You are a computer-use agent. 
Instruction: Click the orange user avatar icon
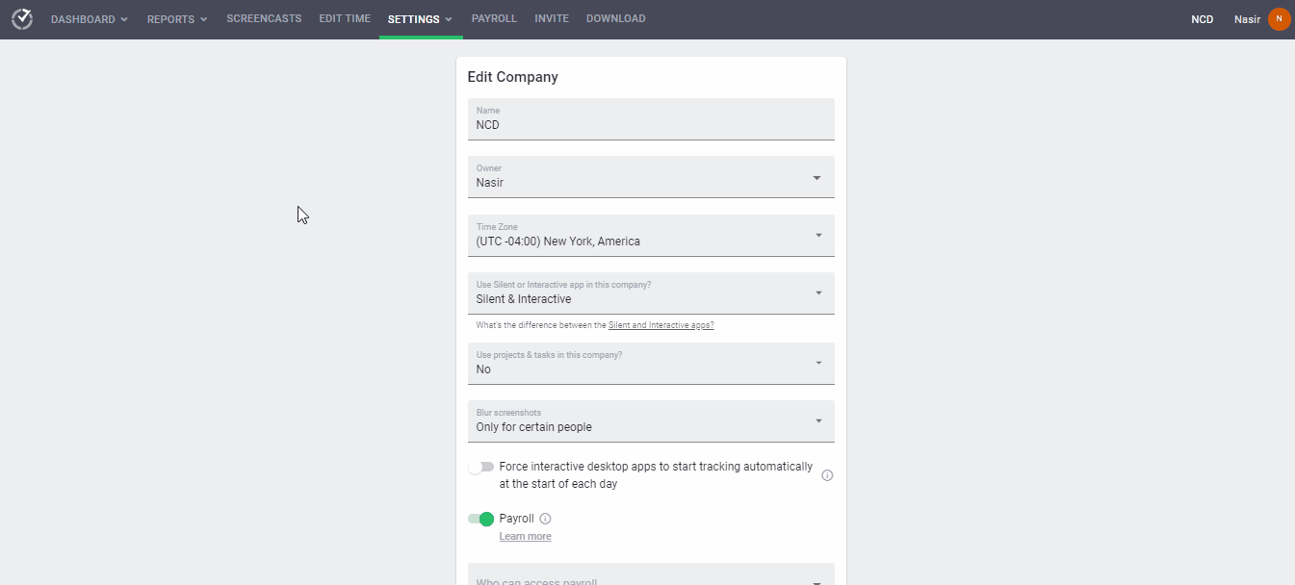pos(1279,19)
